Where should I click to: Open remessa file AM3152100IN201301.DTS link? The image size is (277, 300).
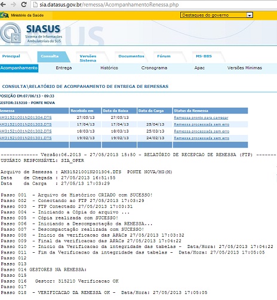[x=26, y=138]
